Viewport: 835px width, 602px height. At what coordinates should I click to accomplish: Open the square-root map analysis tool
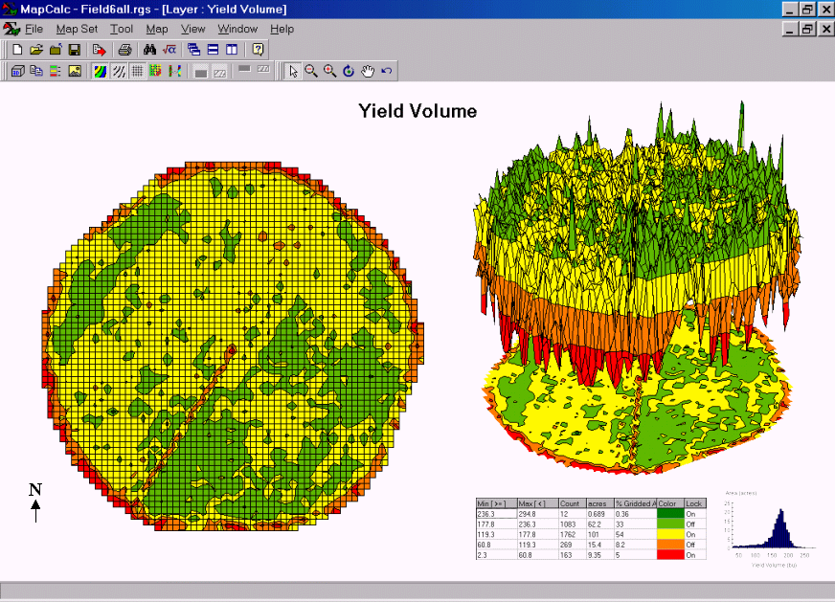[x=169, y=49]
